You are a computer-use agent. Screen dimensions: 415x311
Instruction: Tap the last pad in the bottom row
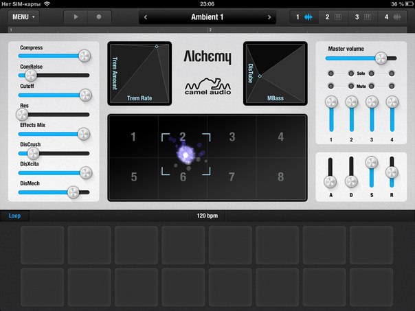(x=371, y=287)
